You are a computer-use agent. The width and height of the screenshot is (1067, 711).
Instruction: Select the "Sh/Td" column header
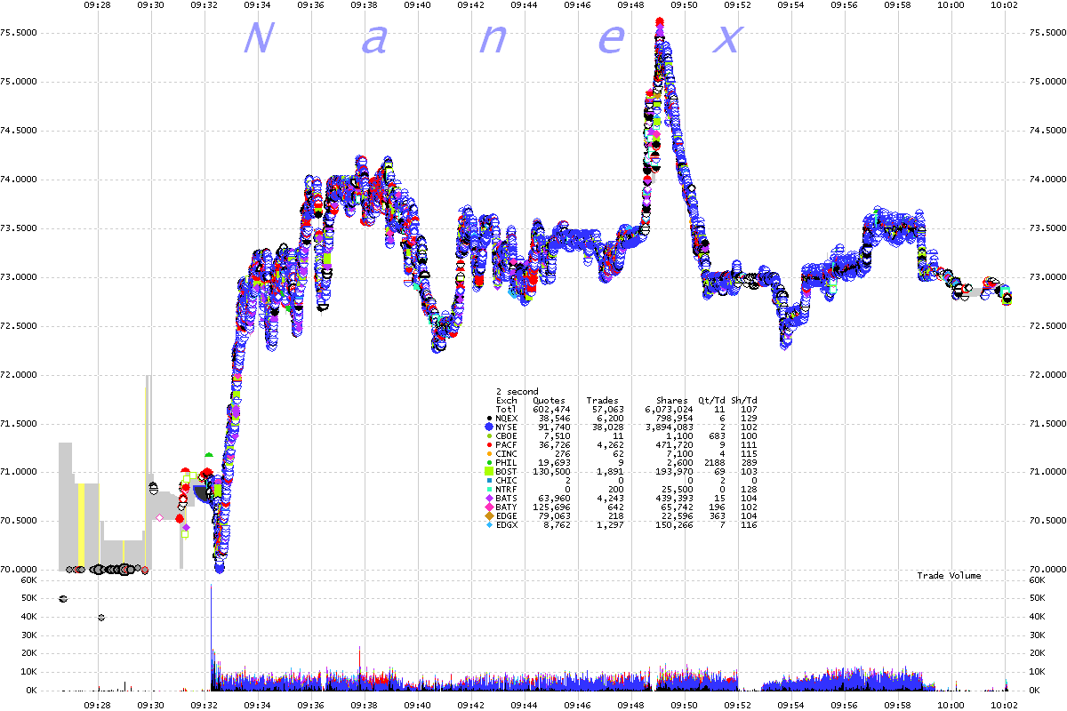tap(743, 401)
